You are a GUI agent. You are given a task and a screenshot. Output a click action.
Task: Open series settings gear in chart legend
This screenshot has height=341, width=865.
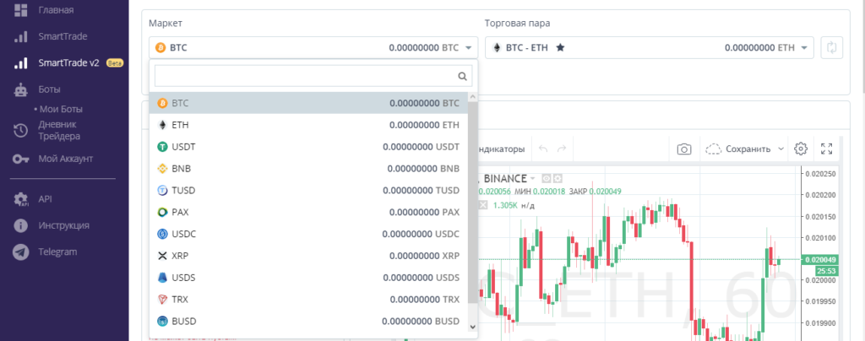[x=558, y=178]
